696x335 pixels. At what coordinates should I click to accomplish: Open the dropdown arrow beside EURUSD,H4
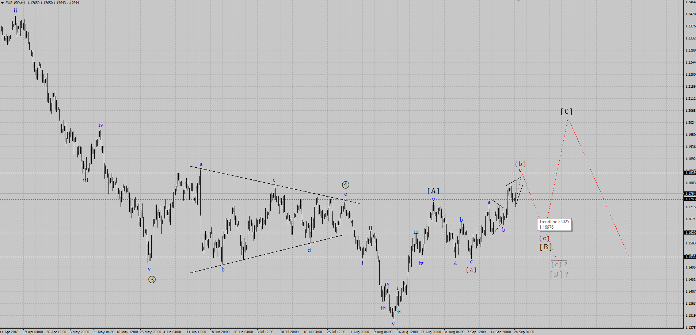2,3
